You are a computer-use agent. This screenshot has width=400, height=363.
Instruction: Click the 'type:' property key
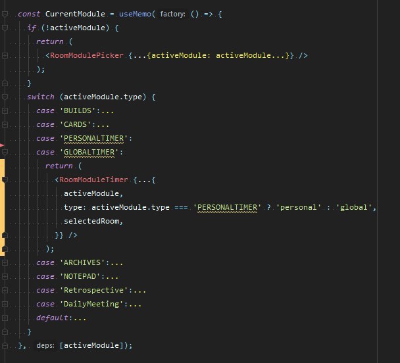[x=75, y=207]
